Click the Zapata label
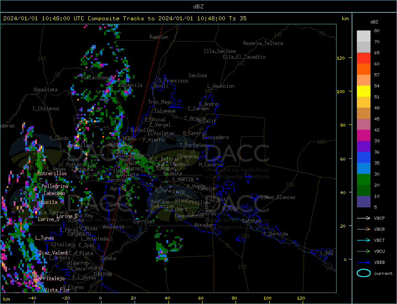 click(108, 258)
